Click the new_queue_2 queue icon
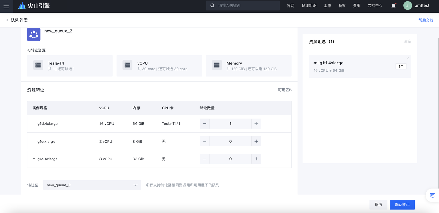 34,34
